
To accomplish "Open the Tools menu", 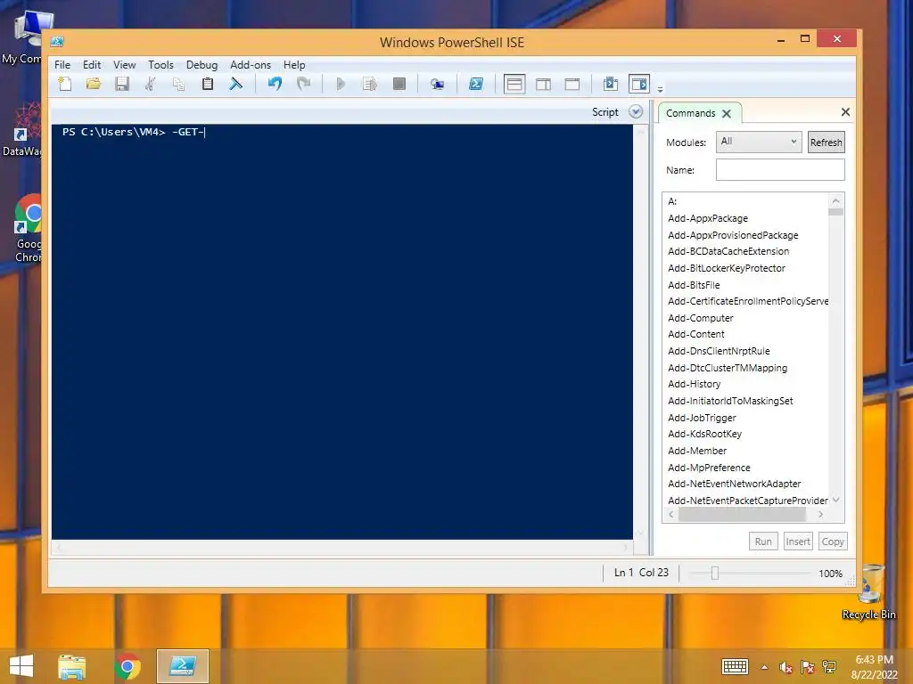I will [160, 64].
